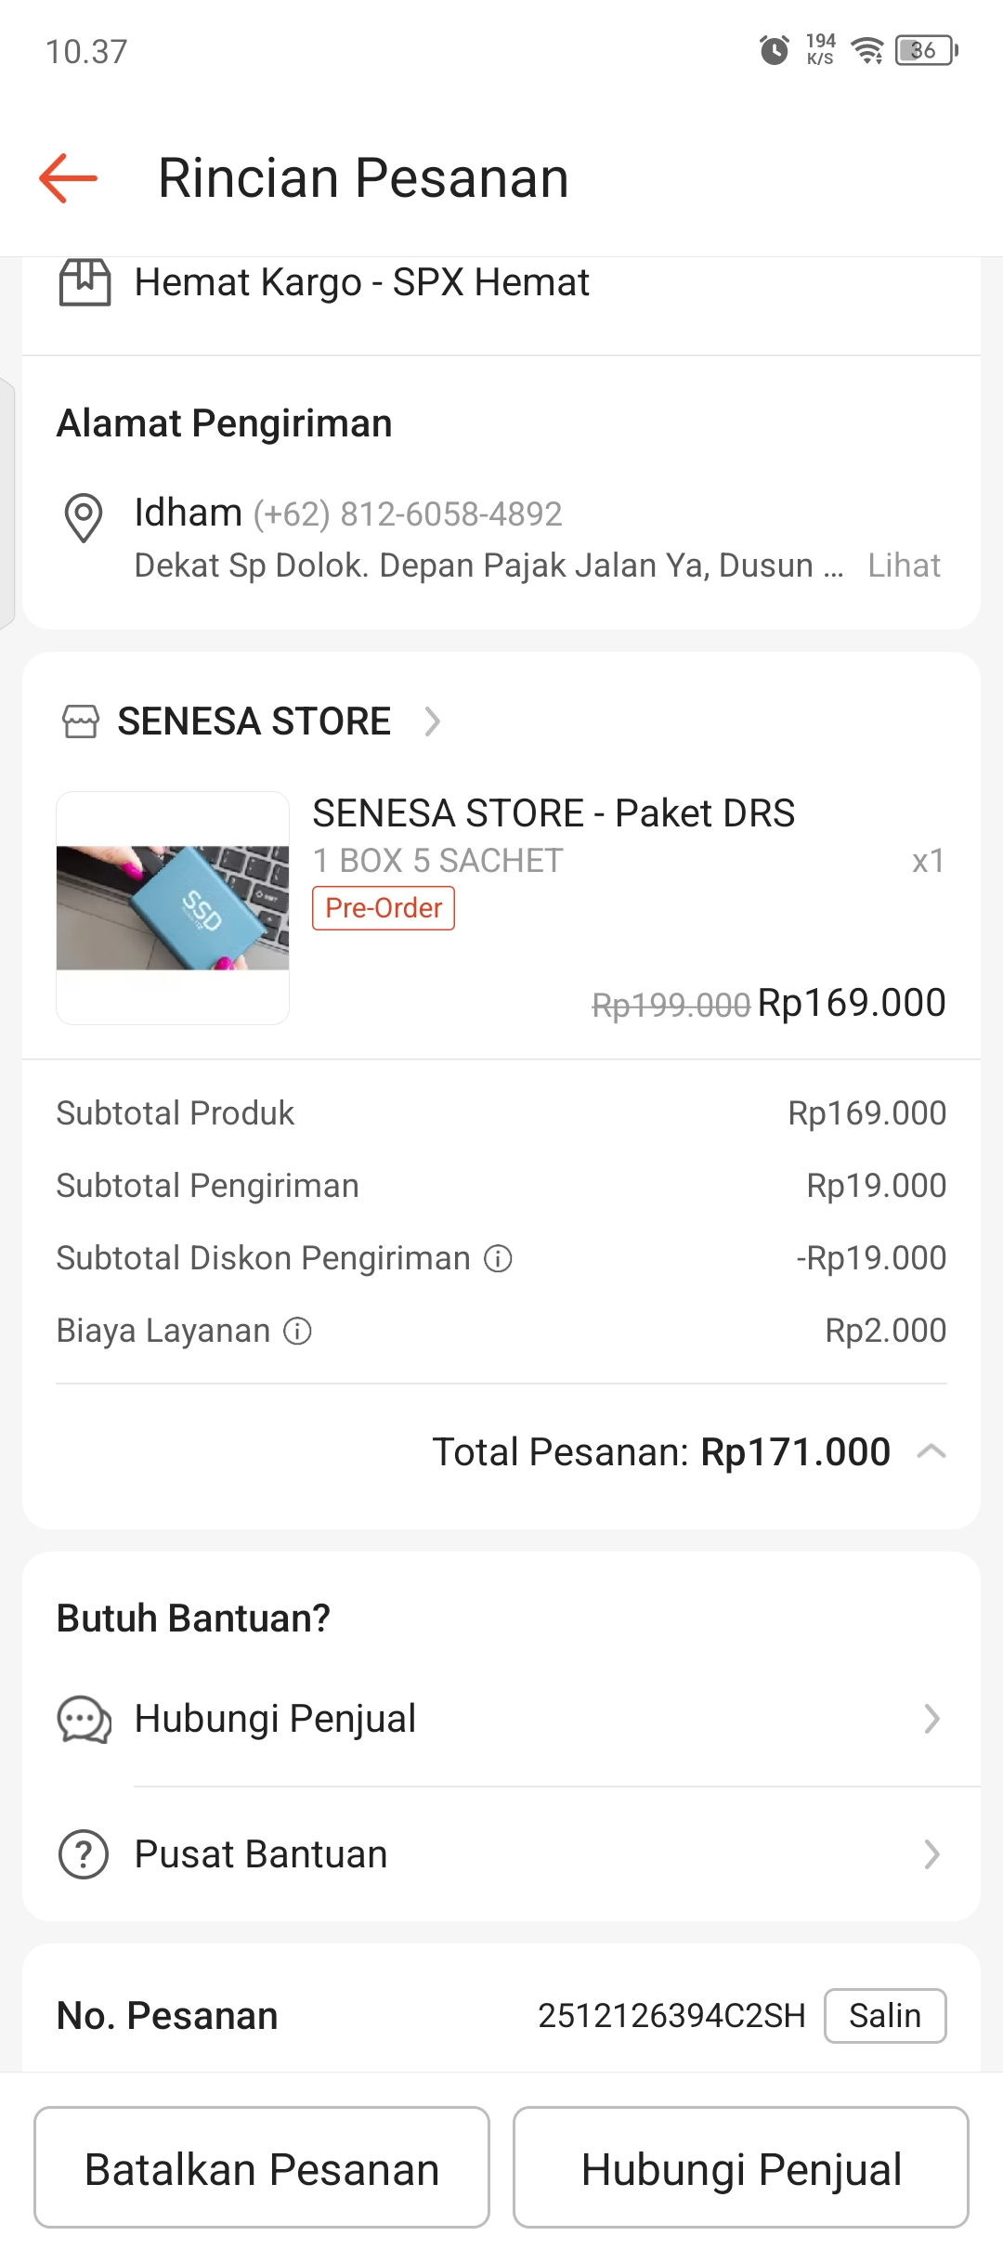Tap the chat bubble icon

point(84,1719)
